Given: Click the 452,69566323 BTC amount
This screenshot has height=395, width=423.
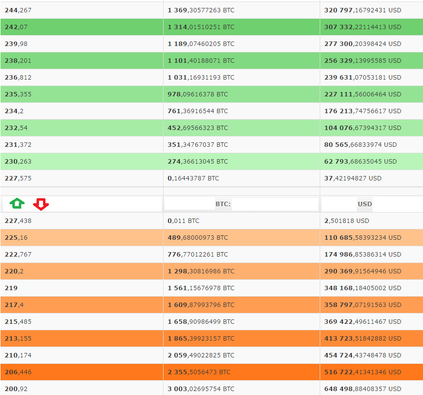Looking at the screenshot, I should 198,128.
